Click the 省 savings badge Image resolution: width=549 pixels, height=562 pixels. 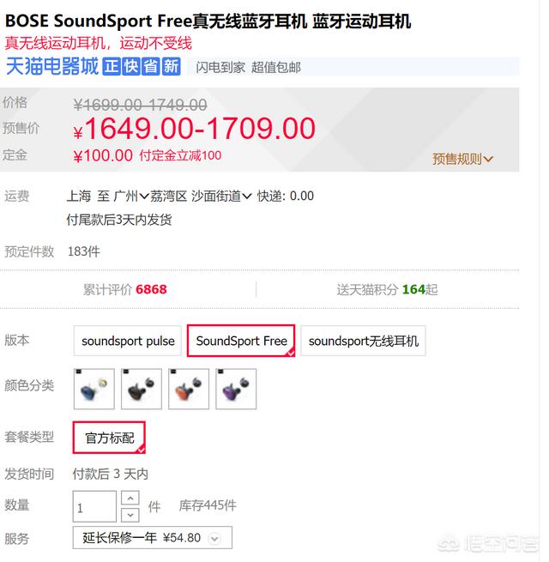[151, 67]
